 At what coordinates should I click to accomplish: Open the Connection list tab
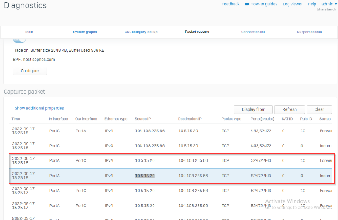pyautogui.click(x=253, y=32)
